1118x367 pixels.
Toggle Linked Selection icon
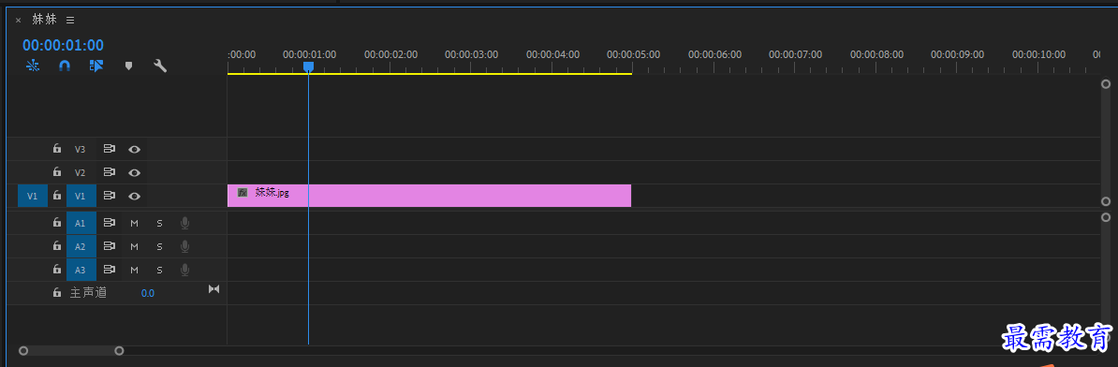click(x=96, y=66)
